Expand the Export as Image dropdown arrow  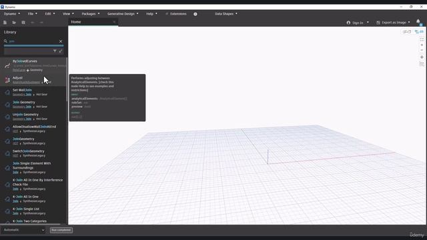pyautogui.click(x=409, y=22)
